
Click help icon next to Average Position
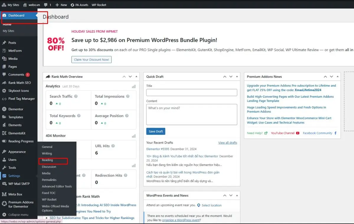(127, 116)
